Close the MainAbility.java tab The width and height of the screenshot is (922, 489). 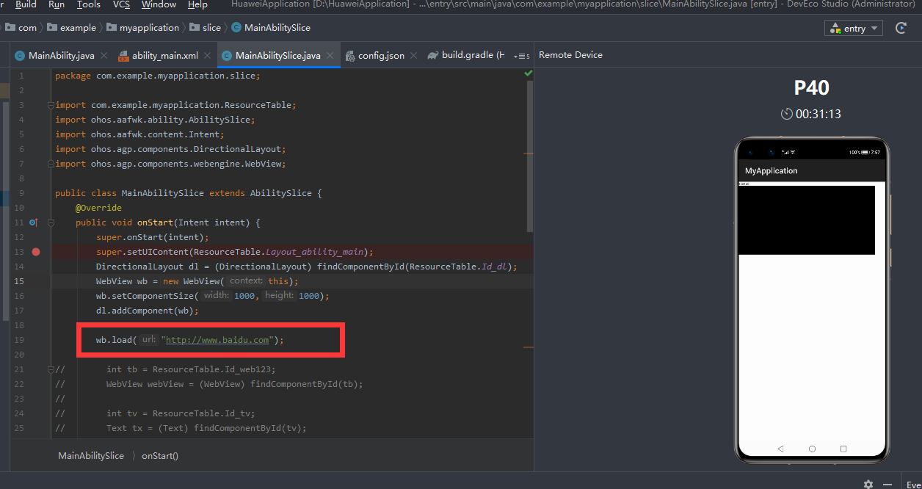104,55
